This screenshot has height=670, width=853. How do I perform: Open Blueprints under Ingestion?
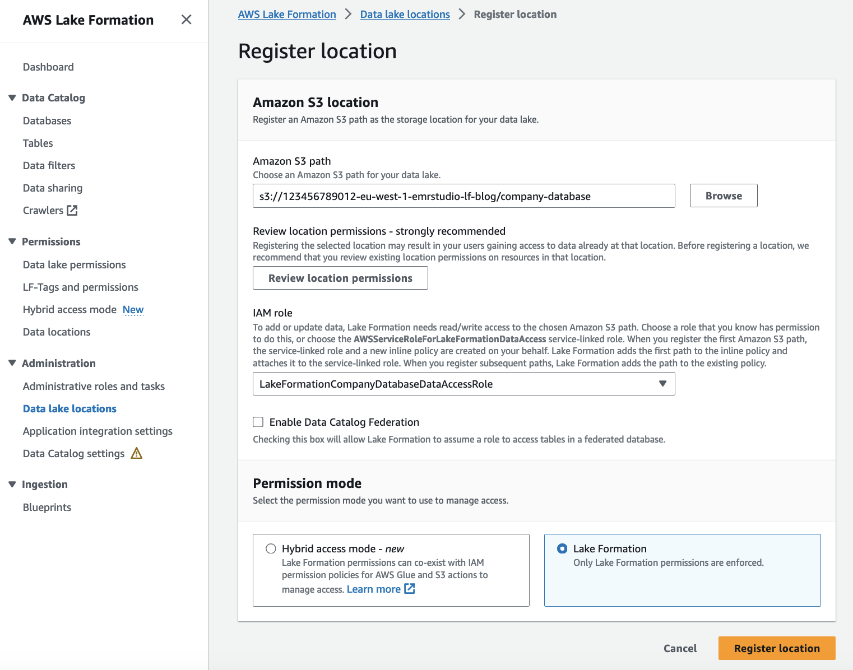click(x=47, y=507)
